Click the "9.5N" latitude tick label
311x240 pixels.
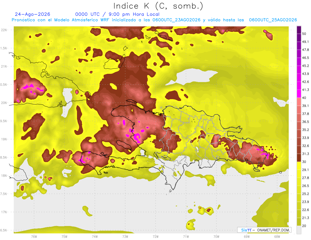click(4, 121)
